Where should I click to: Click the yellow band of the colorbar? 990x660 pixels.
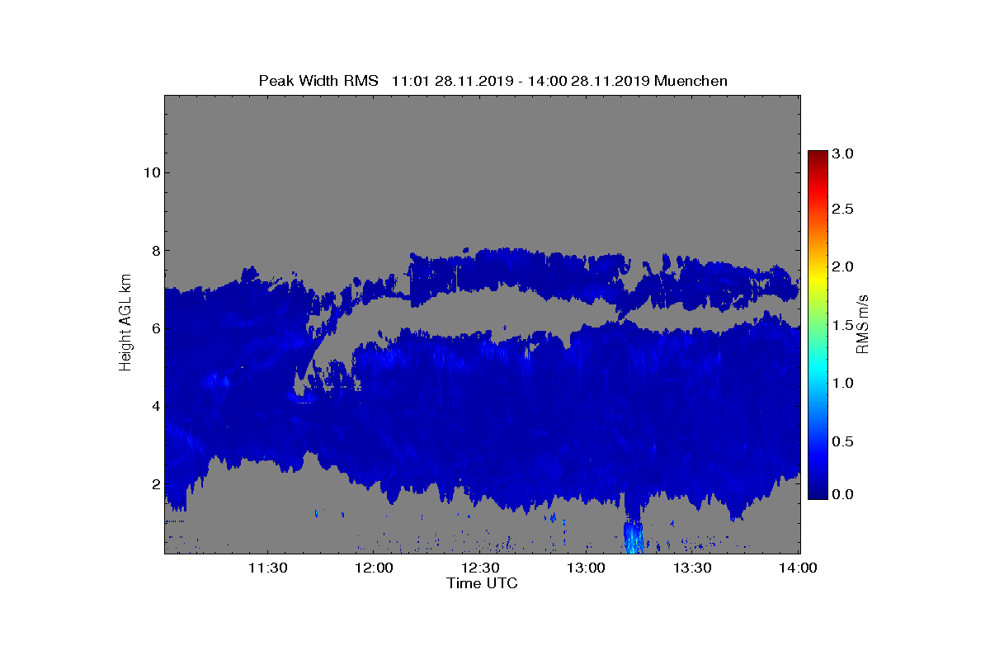tap(817, 278)
